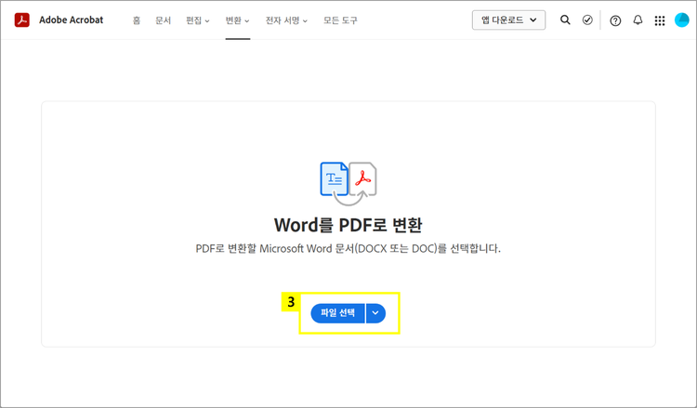697x408 pixels.
Task: Open 모든 도구 tab
Action: click(x=340, y=20)
